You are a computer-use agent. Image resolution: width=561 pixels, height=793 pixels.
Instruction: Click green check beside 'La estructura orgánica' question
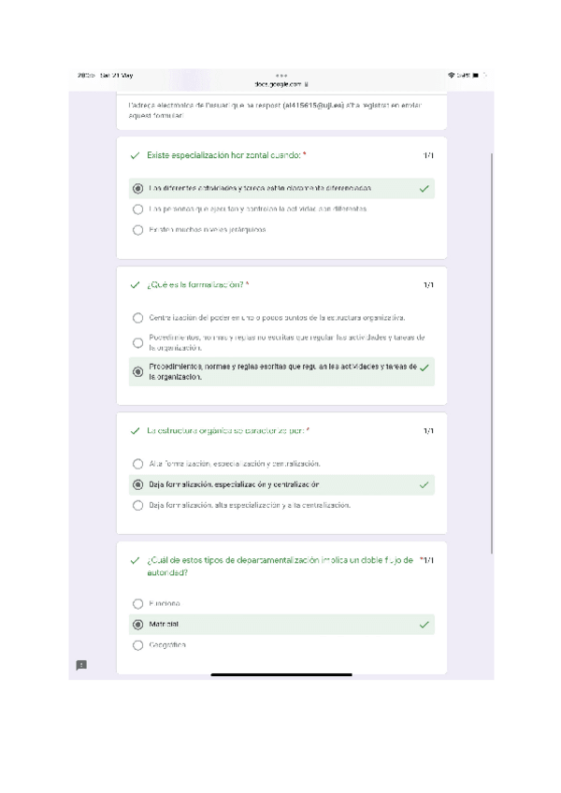pos(136,431)
